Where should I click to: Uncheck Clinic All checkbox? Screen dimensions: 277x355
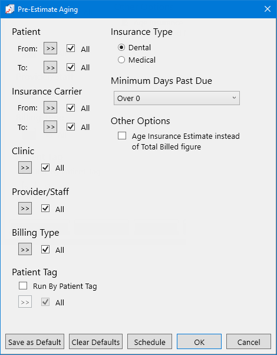click(x=45, y=168)
